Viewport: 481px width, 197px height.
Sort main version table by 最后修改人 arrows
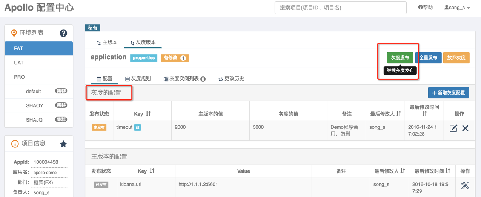(403, 171)
